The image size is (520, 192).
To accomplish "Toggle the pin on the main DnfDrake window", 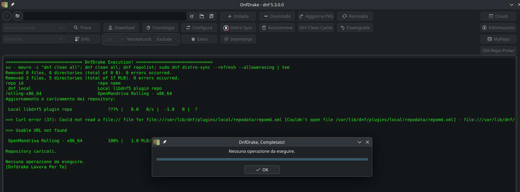I will (x=13, y=5).
